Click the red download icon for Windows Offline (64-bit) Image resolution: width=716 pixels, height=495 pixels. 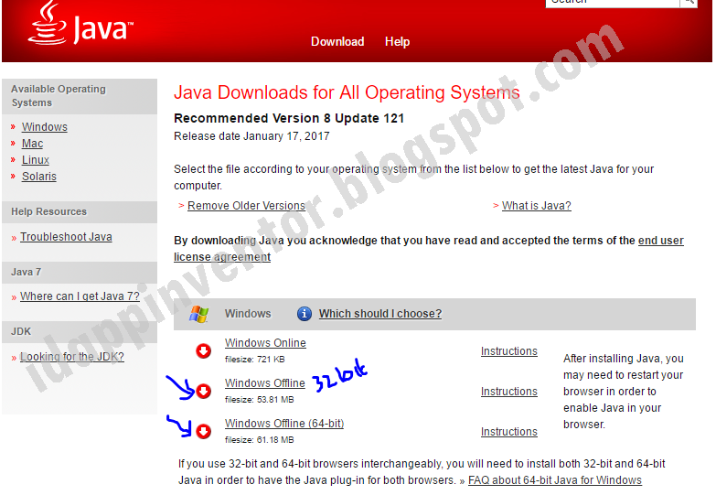tap(203, 432)
